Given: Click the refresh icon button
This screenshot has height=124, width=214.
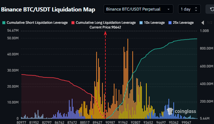Looking at the screenshot, I should 209,9.
